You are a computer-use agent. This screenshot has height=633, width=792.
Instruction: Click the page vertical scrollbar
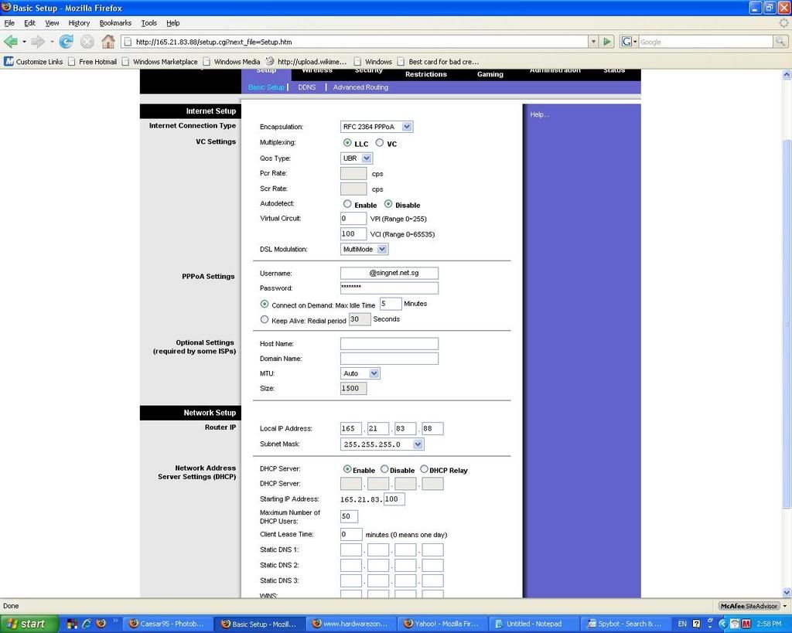[x=787, y=309]
